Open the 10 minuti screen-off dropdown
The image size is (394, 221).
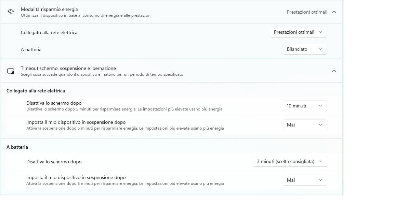(x=305, y=106)
